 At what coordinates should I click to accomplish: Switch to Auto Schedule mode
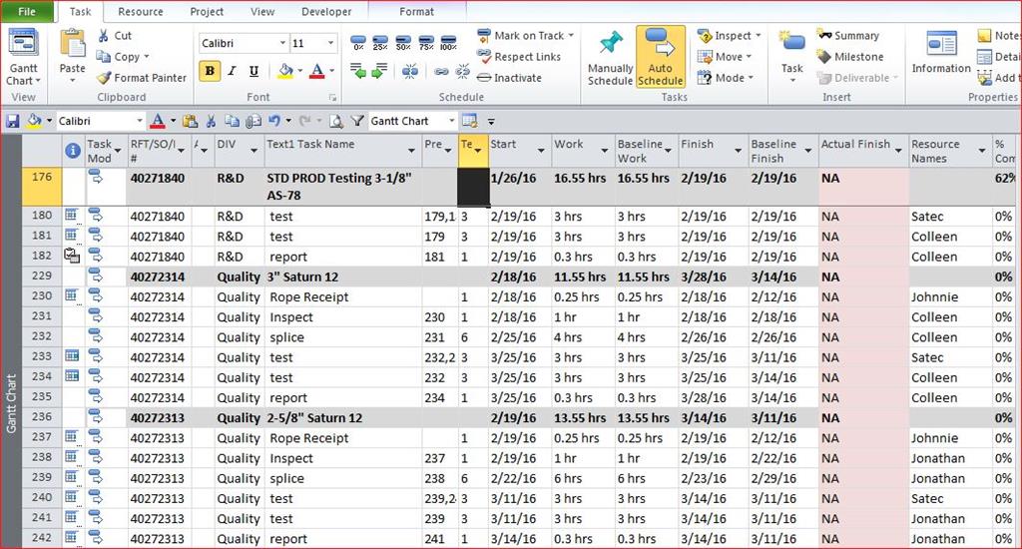point(661,57)
